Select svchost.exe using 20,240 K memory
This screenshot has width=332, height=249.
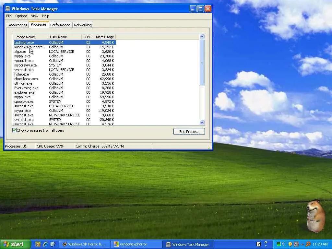[x=65, y=120]
